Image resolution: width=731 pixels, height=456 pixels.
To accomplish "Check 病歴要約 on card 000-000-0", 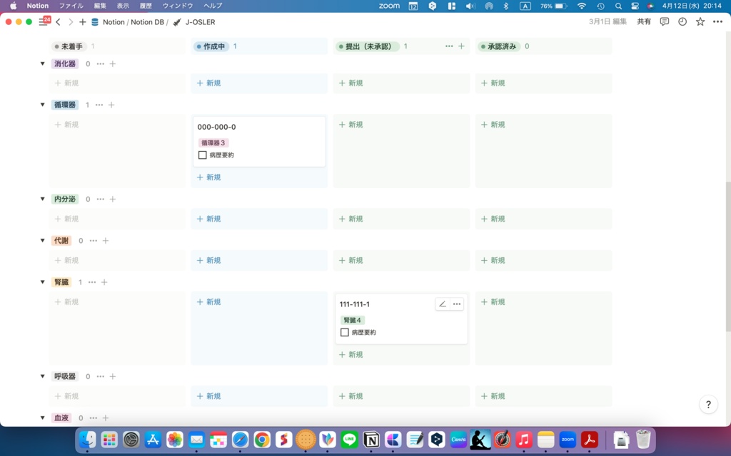I will pyautogui.click(x=202, y=155).
